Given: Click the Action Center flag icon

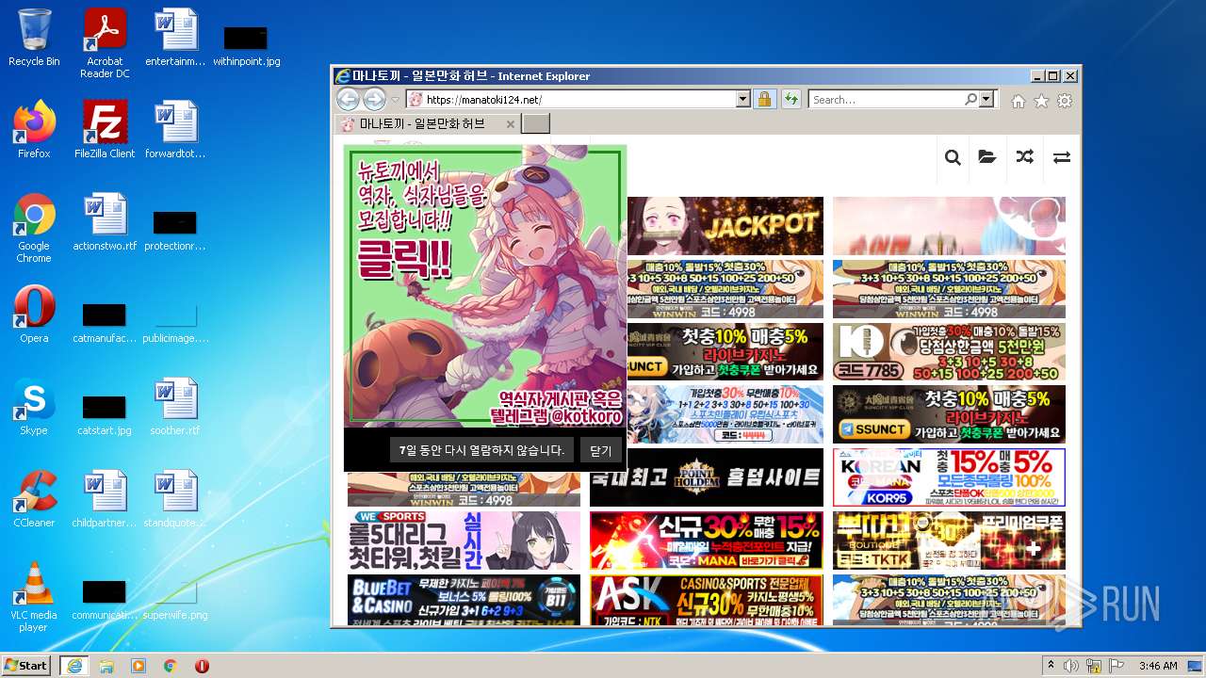Looking at the screenshot, I should click(x=1117, y=666).
